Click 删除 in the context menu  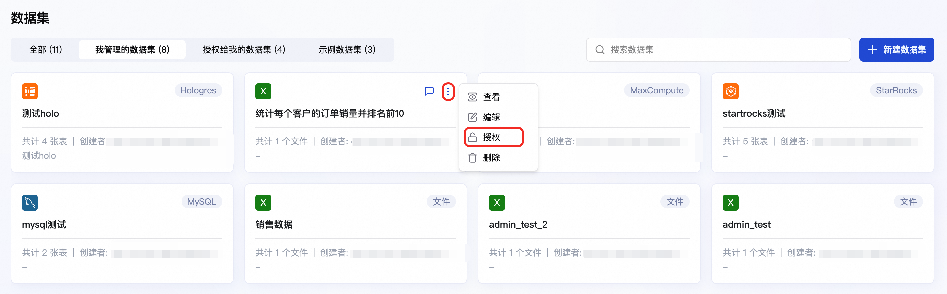(x=491, y=158)
